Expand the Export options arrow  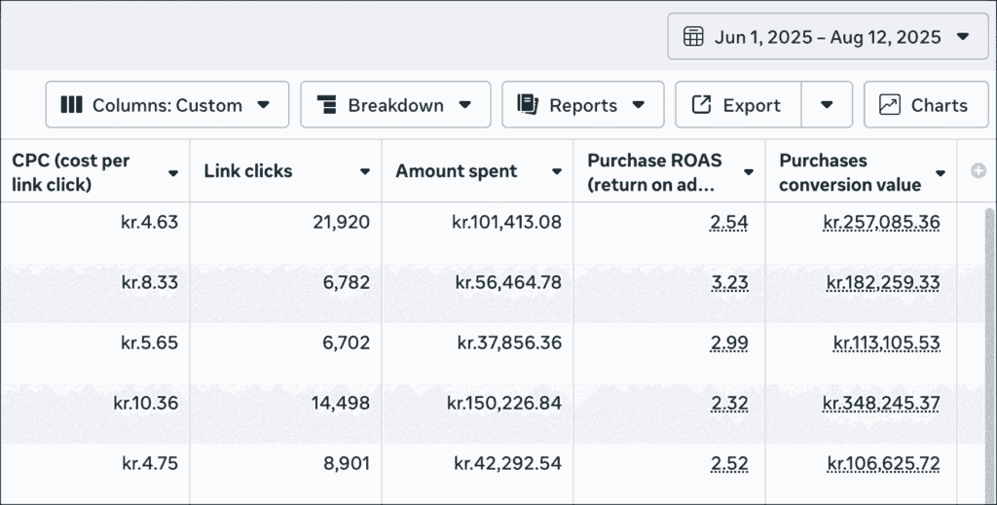(x=827, y=105)
